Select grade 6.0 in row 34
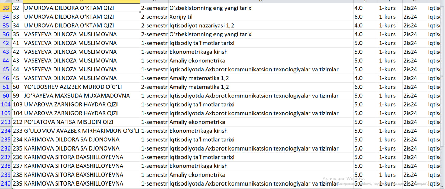Image resolution: width=445 pixels, height=189 pixels. 365,17
